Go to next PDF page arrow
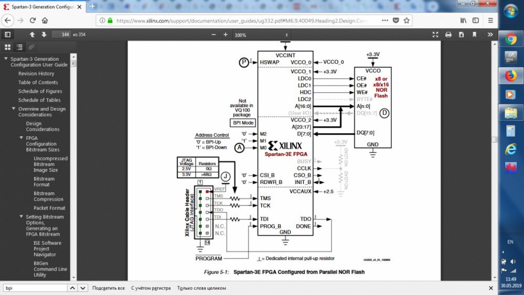This screenshot has height=295, width=524. pyautogui.click(x=44, y=35)
